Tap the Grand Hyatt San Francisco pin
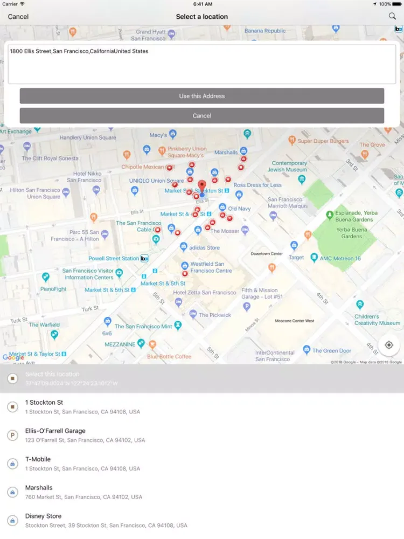Image resolution: width=404 pixels, height=539 pixels. click(x=171, y=33)
